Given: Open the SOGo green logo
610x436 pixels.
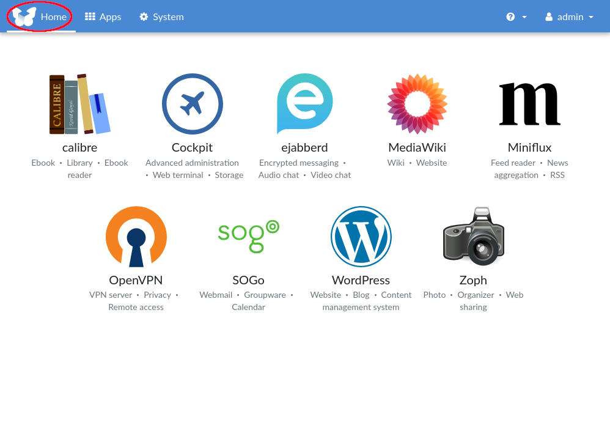Looking at the screenshot, I should coord(248,237).
